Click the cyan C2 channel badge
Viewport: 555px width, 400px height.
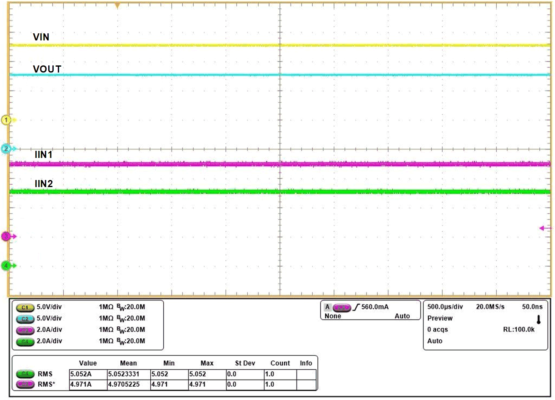pos(25,319)
